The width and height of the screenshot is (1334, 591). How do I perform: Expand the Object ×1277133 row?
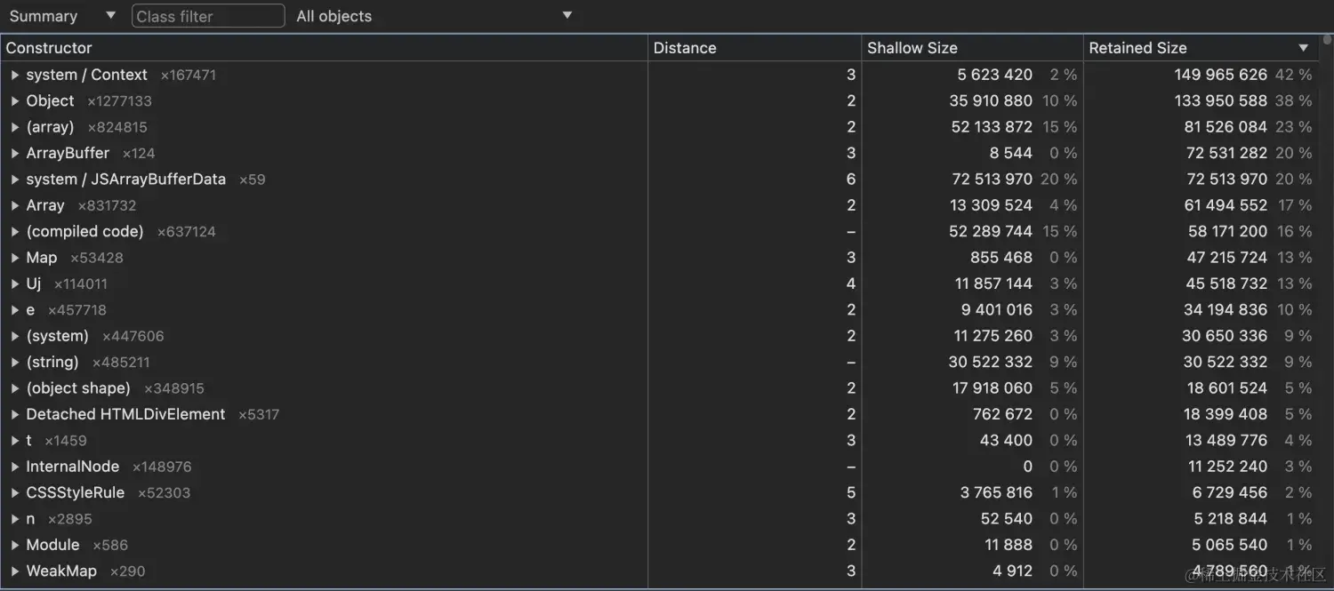tap(15, 101)
